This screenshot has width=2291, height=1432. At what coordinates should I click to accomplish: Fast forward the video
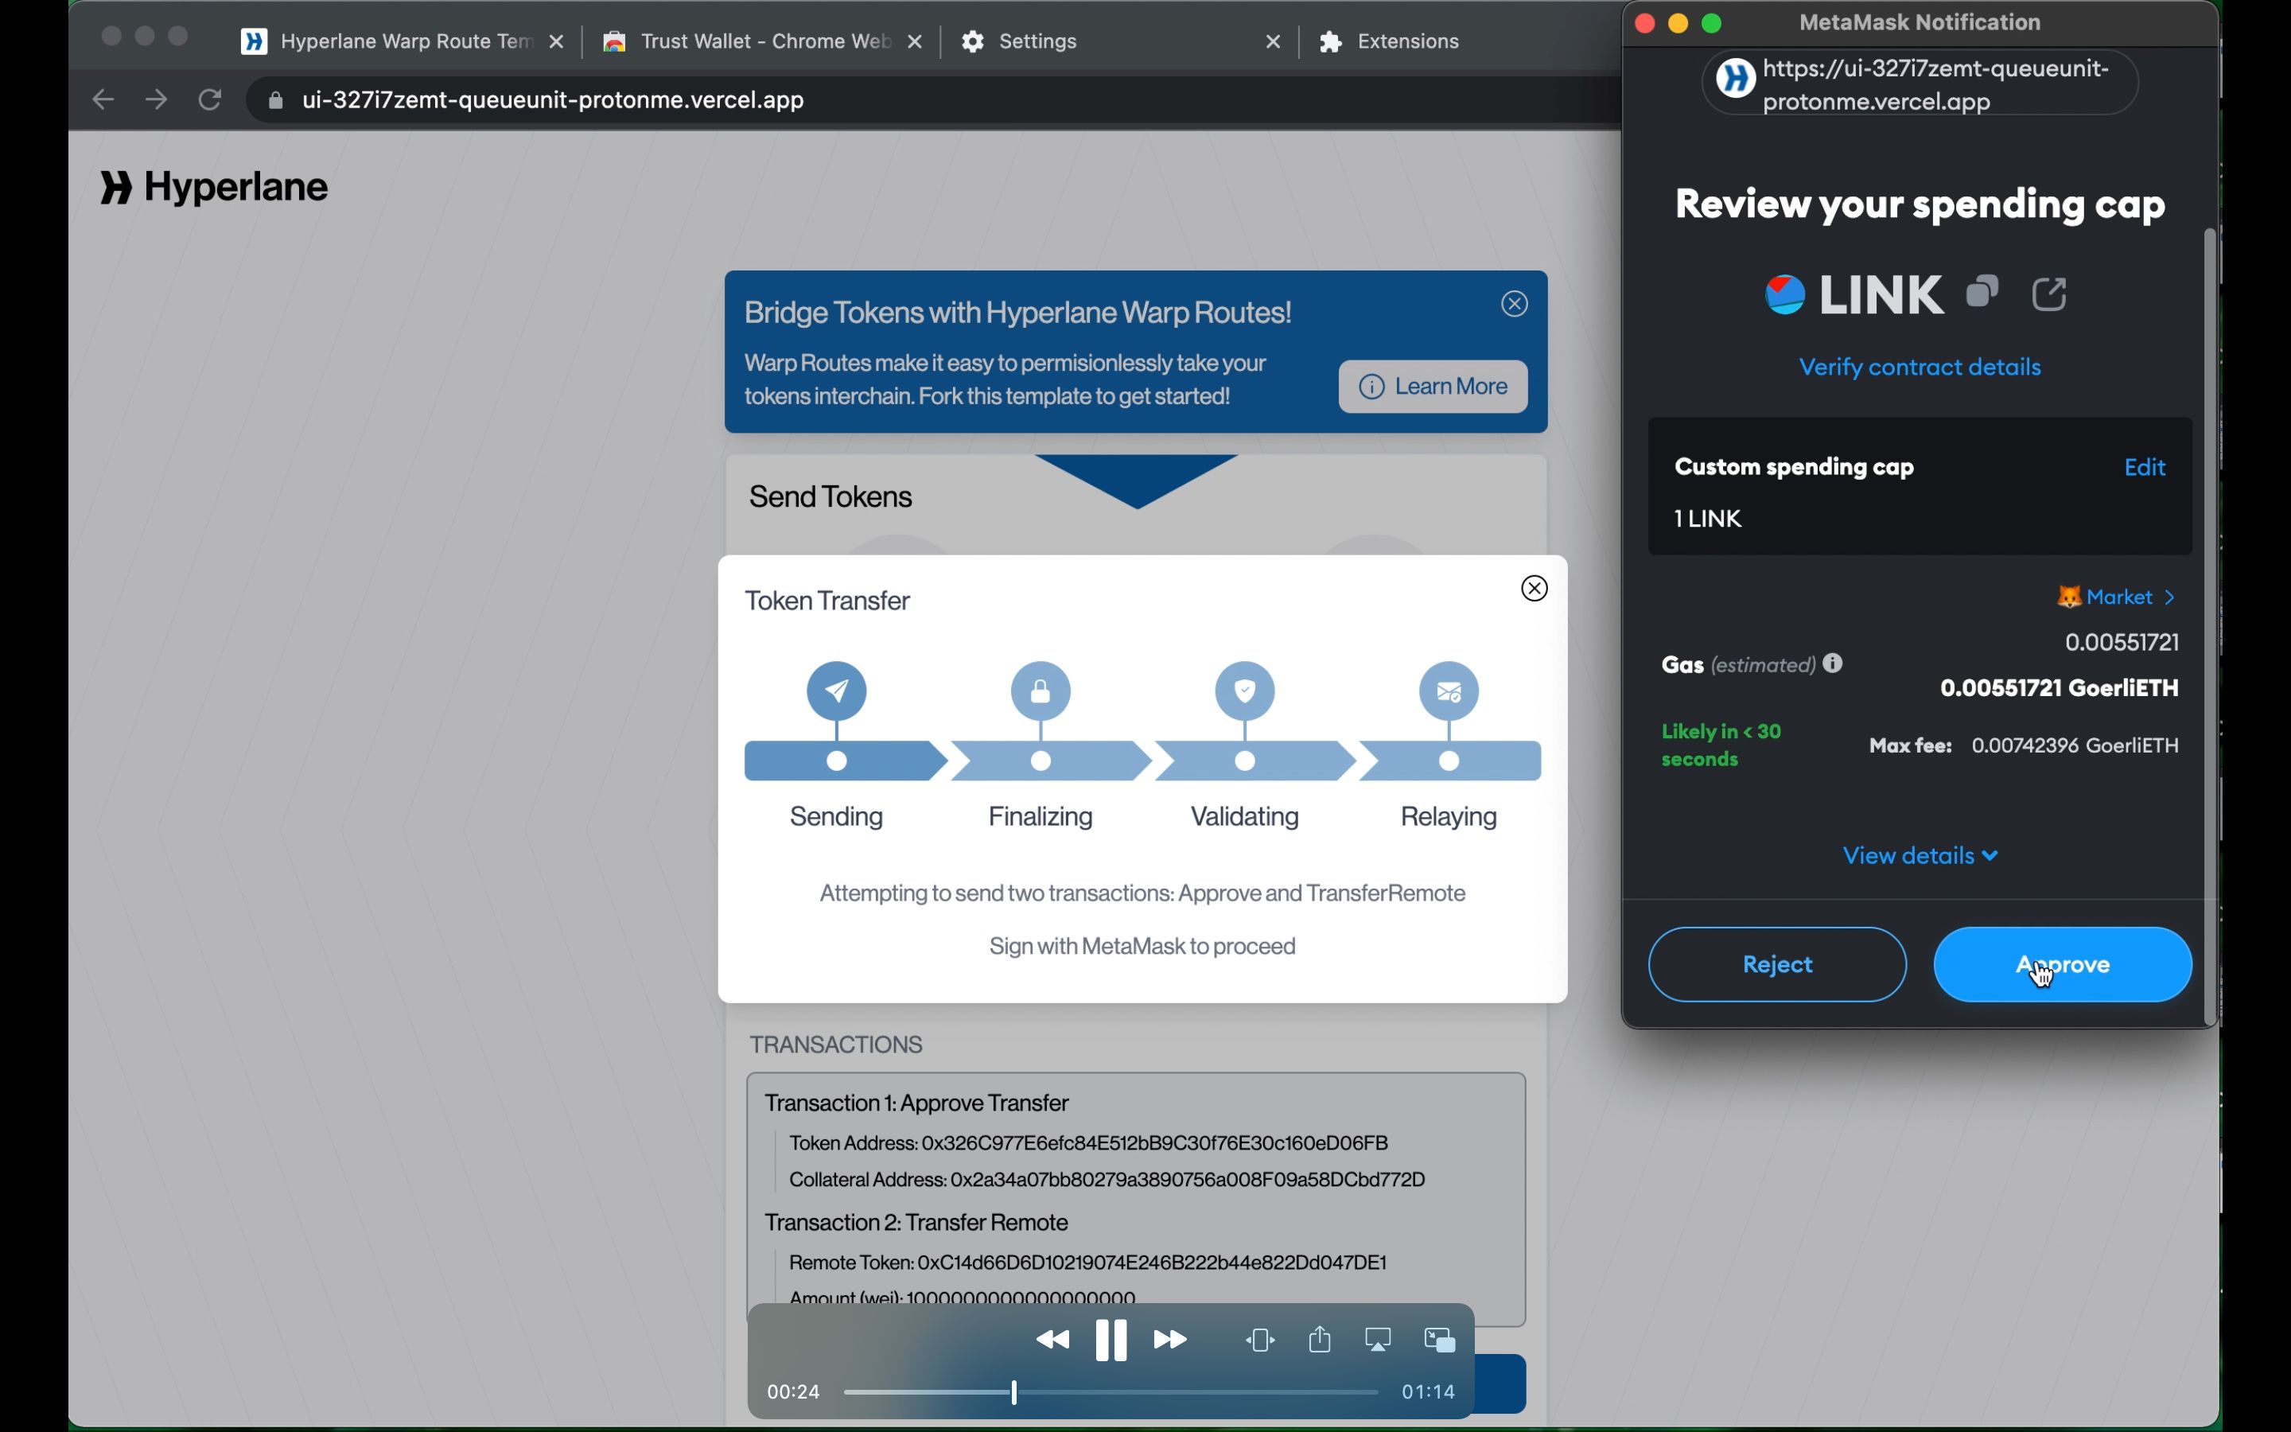pos(1170,1341)
